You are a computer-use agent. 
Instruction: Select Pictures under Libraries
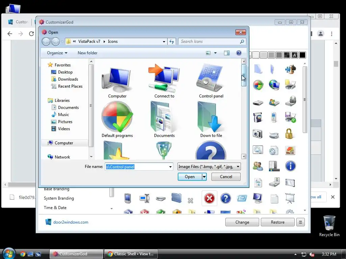tap(65, 122)
